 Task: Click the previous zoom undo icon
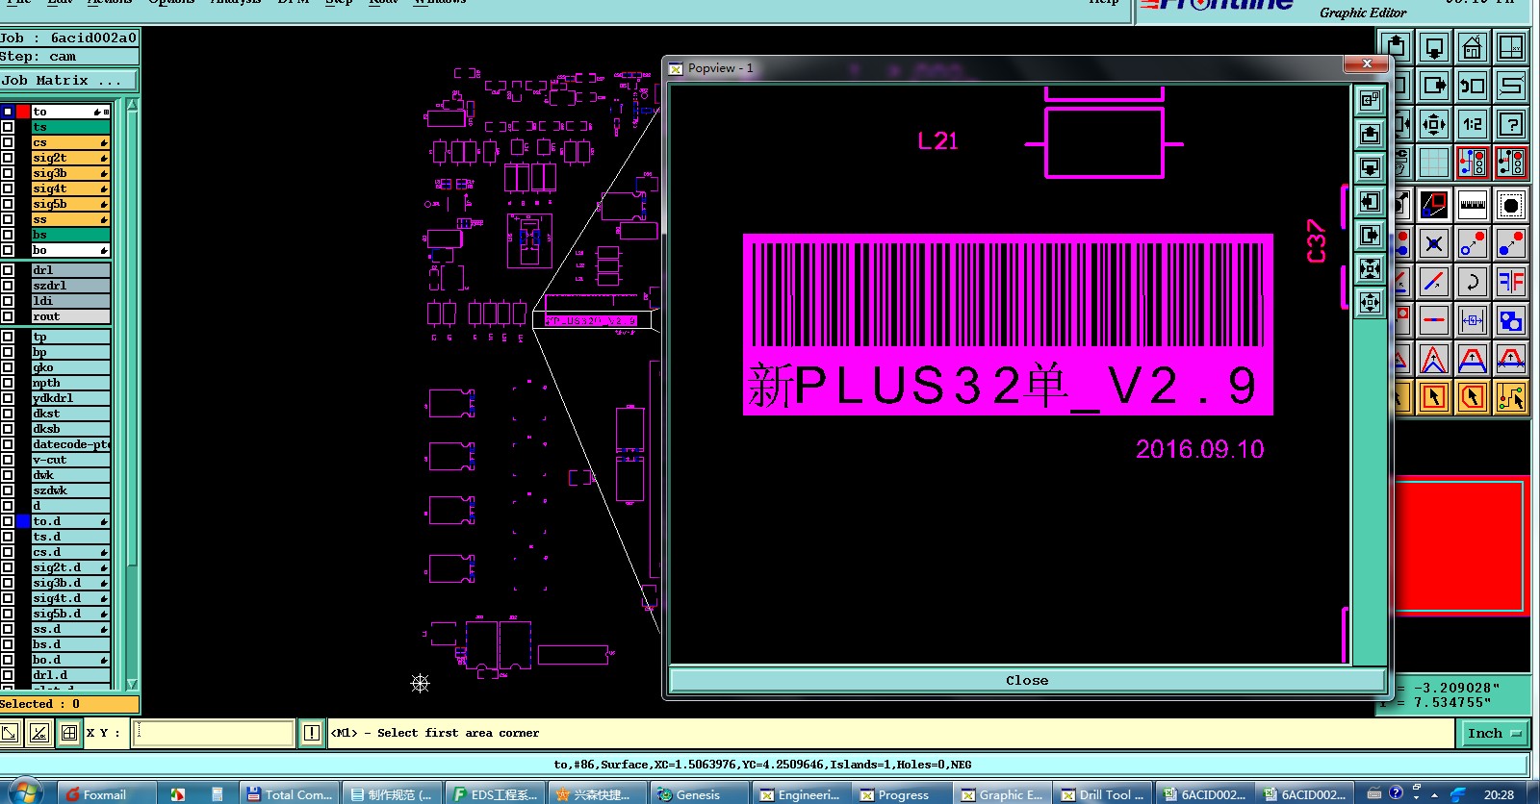pos(1473,86)
